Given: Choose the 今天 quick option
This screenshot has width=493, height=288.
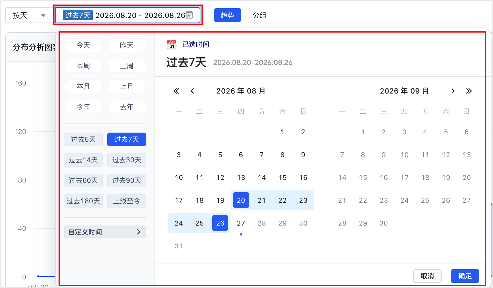Looking at the screenshot, I should tap(83, 45).
